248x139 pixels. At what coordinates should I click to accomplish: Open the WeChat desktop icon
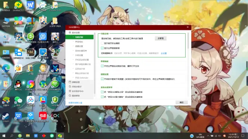pyautogui.click(x=18, y=101)
